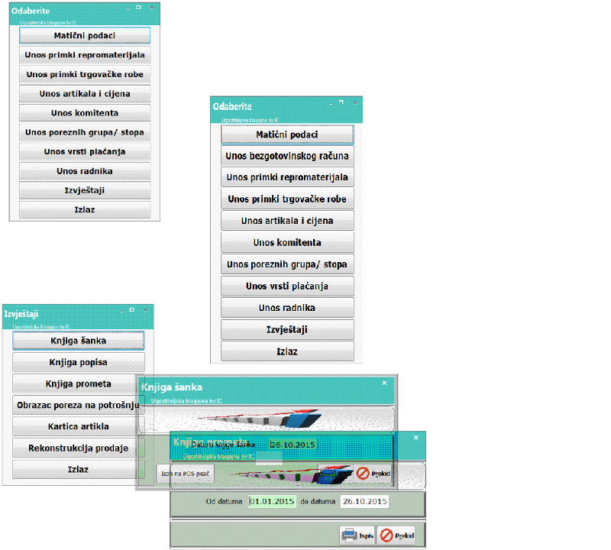
Task: Open Unos radnika in the small Odaberite window
Action: pos(85,171)
